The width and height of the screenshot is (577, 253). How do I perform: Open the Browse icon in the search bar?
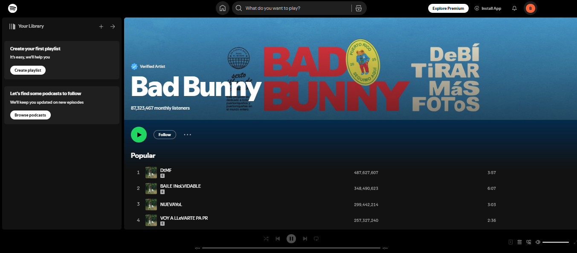[x=359, y=8]
